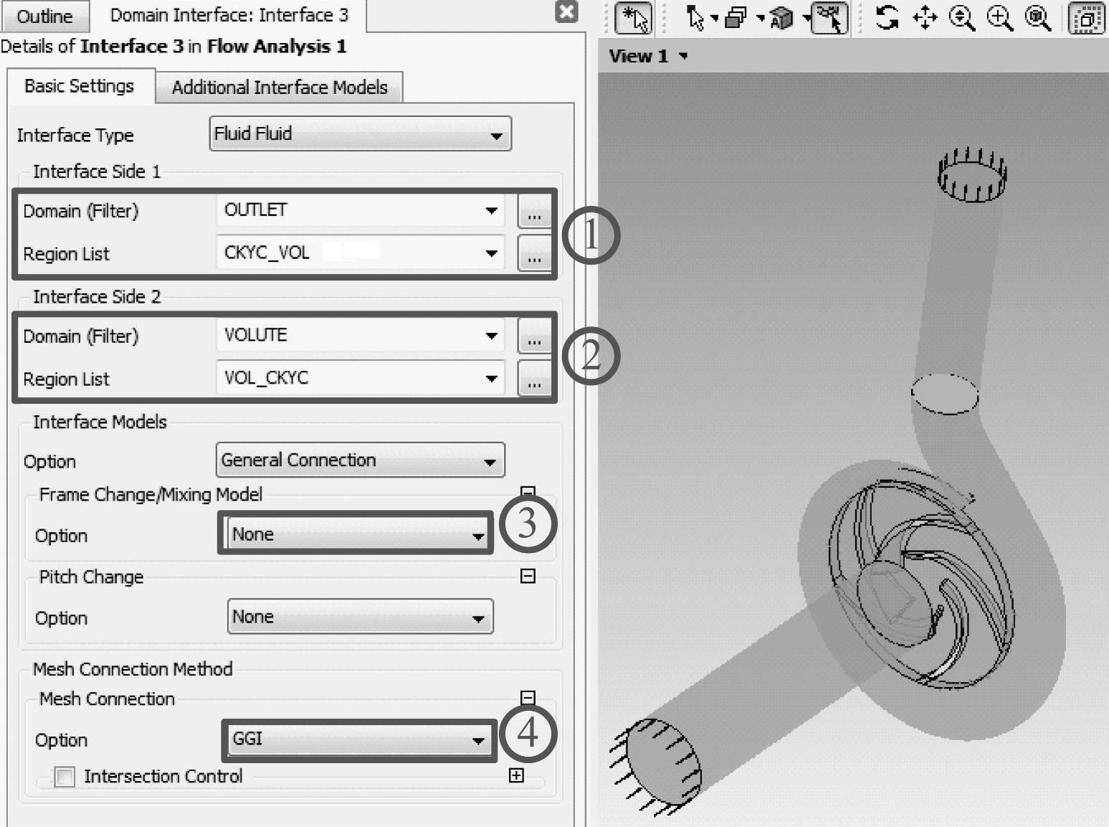Click the stacked rectangles selection icon
Screen dimensions: 1109x827
click(736, 18)
